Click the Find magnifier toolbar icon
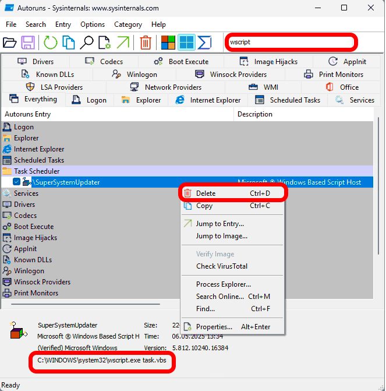Image resolution: width=386 pixels, height=391 pixels. [x=87, y=43]
